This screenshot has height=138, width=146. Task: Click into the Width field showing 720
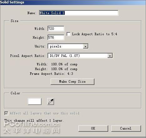(x=56, y=29)
